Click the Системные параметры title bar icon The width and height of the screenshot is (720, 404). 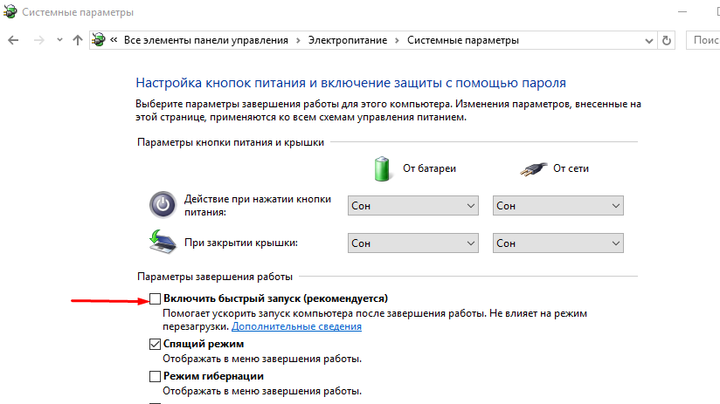point(10,11)
